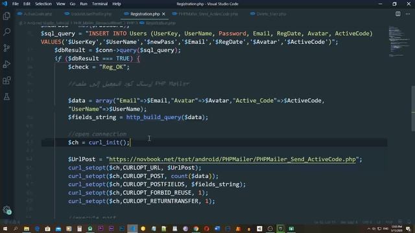
Task: Click the CURLOPT_FORBID_REUSE constant
Action: coord(157,193)
